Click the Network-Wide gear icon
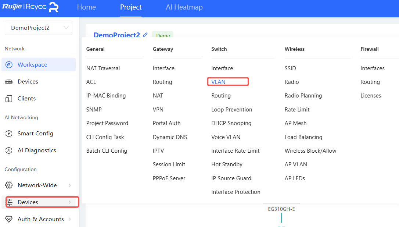Screen dimensions: 399x227 pyautogui.click(x=9, y=185)
